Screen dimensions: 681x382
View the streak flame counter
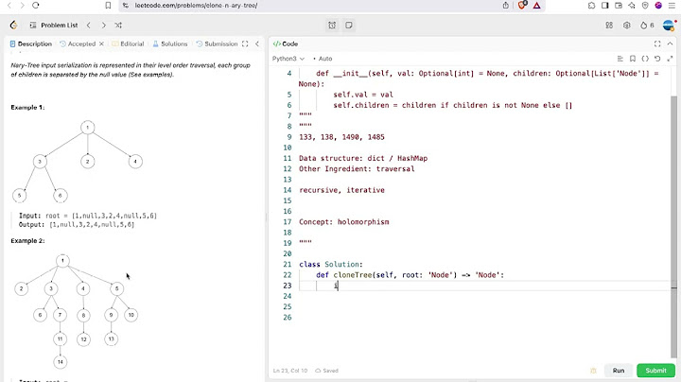647,26
